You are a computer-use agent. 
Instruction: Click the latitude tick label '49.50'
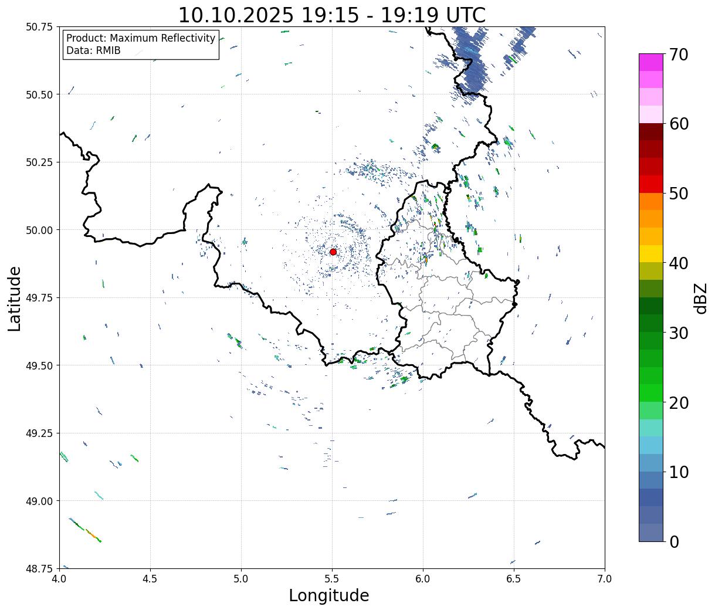39,365
